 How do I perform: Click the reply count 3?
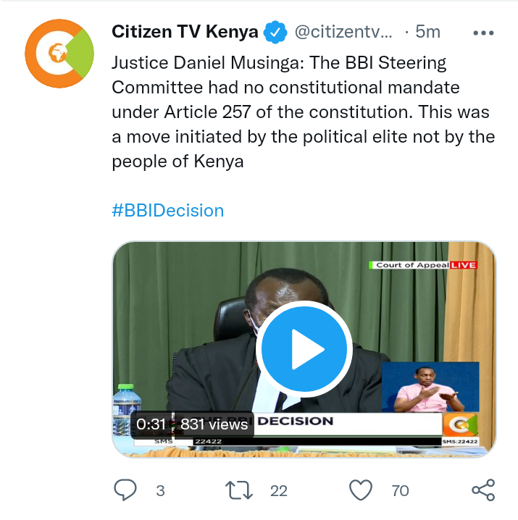(160, 491)
